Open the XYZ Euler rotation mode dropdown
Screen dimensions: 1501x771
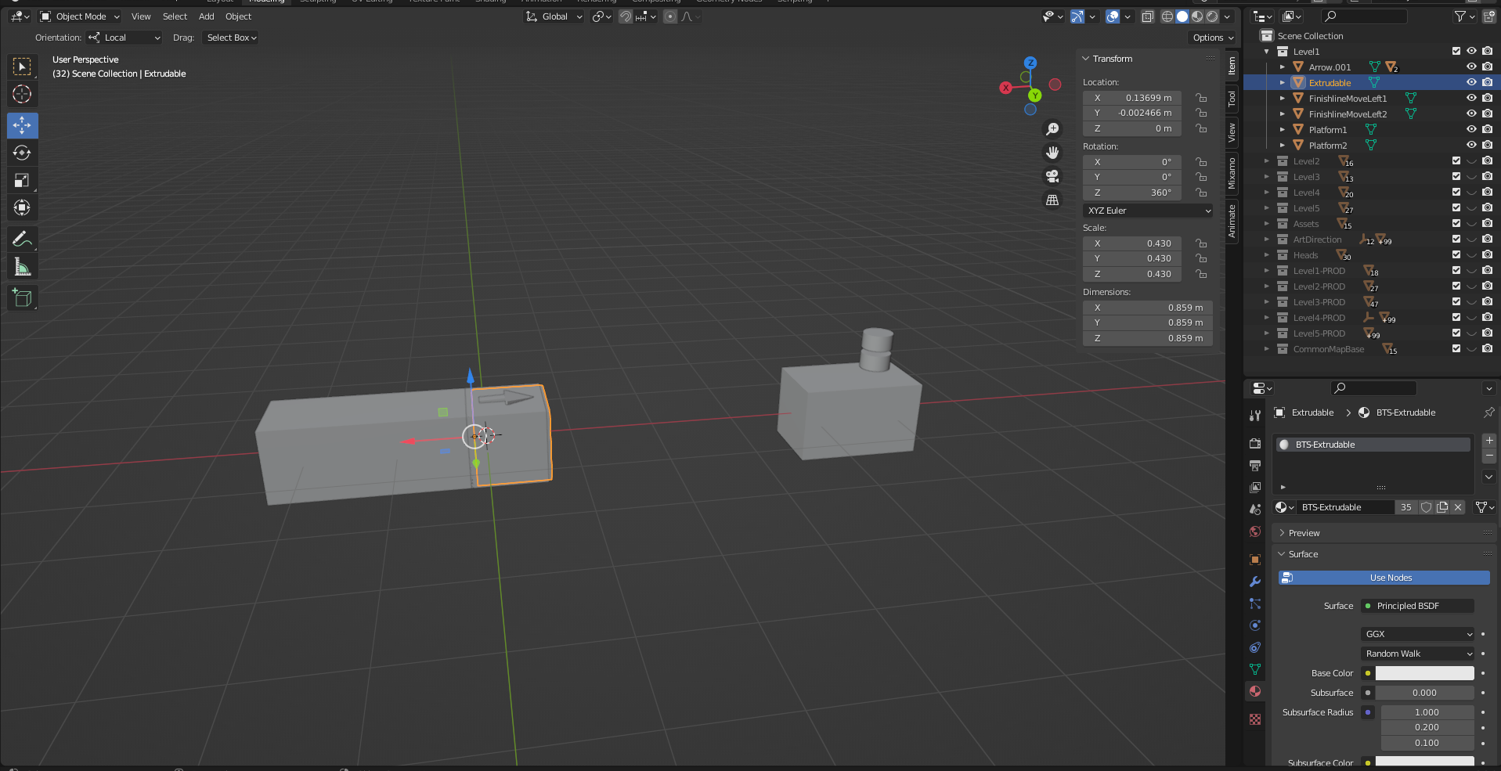(x=1148, y=211)
